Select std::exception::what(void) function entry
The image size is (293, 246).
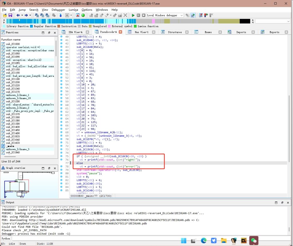pyautogui.click(x=23, y=60)
